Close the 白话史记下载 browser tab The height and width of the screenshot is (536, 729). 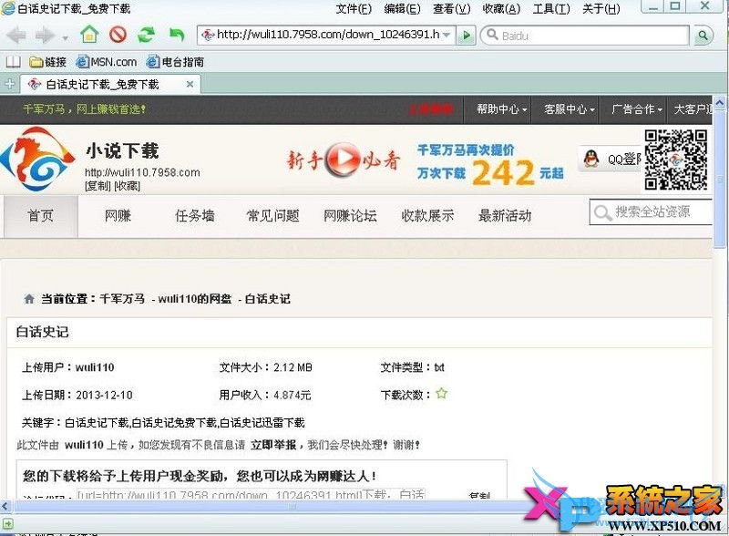tap(190, 84)
